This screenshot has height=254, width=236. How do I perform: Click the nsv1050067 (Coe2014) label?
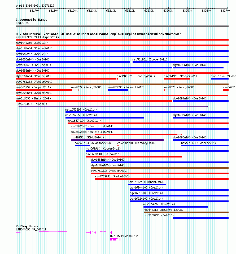[32, 54]
